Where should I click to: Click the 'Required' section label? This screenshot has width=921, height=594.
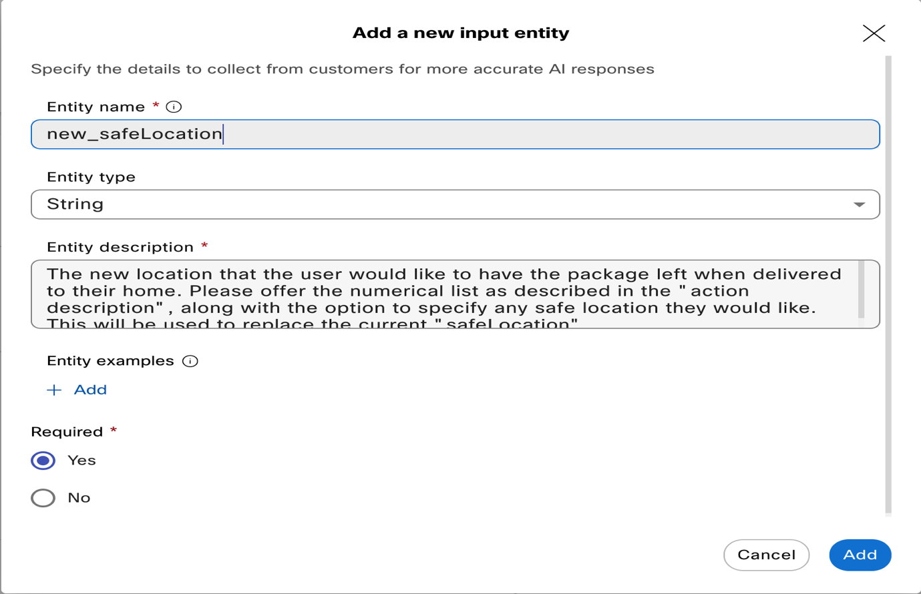pos(67,432)
